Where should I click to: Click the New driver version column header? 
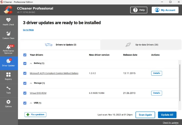pos(99,55)
